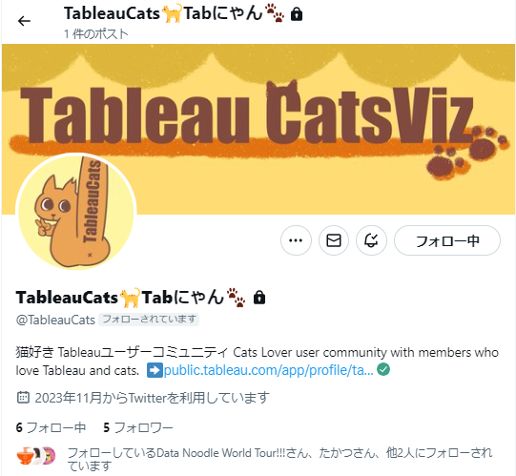This screenshot has width=516, height=476.
Task: Open the public.tableau.com profile link
Action: [269, 370]
